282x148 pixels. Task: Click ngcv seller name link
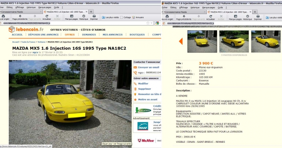35,53
